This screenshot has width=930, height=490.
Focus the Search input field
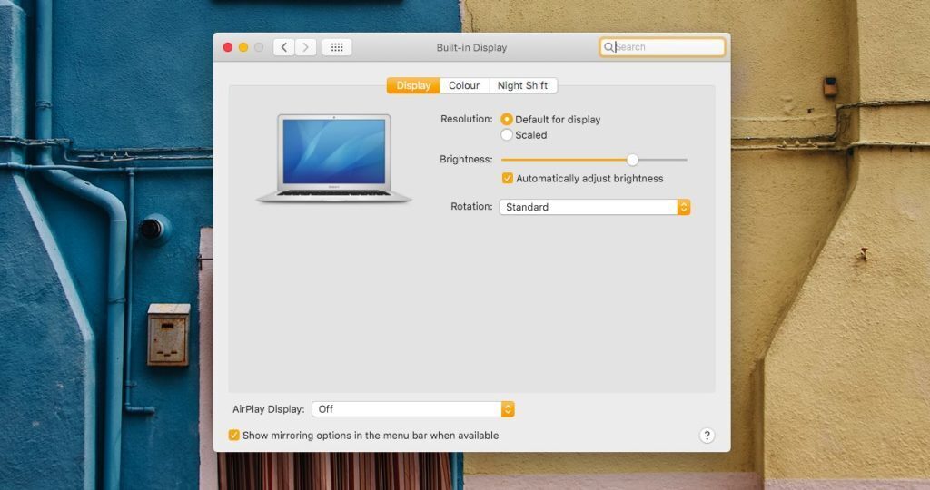662,47
